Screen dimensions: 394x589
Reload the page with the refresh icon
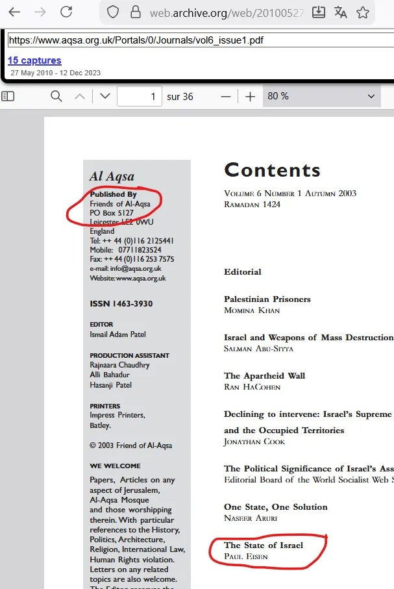[x=66, y=12]
